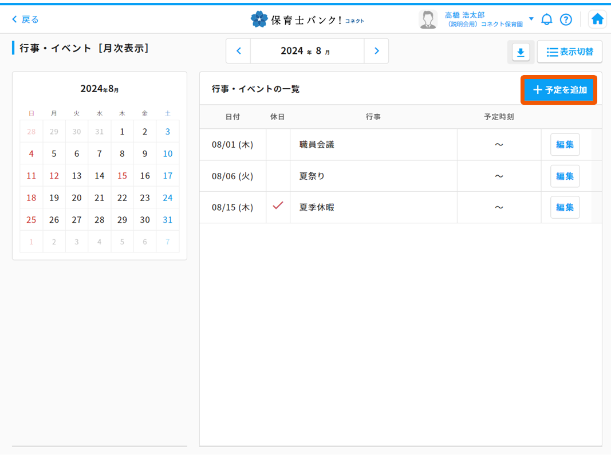Click the 保育士バンク! logo
The height and width of the screenshot is (458, 611).
307,19
